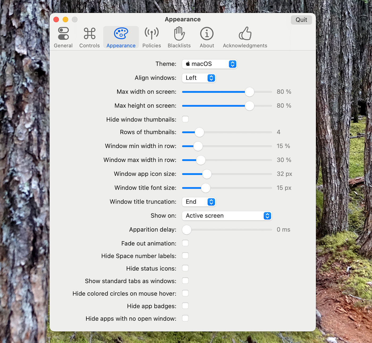Click the Window max width in row slider
This screenshot has height=343, width=372.
point(227,160)
